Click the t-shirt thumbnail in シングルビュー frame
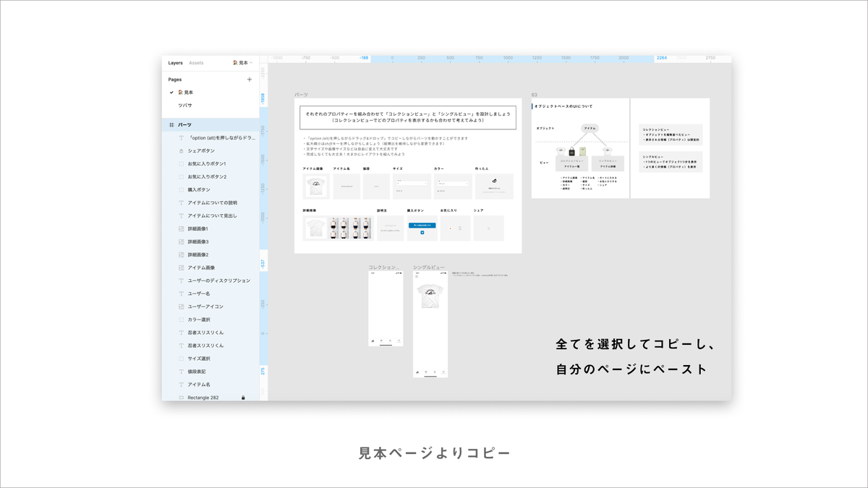The height and width of the screenshot is (488, 868). (430, 296)
